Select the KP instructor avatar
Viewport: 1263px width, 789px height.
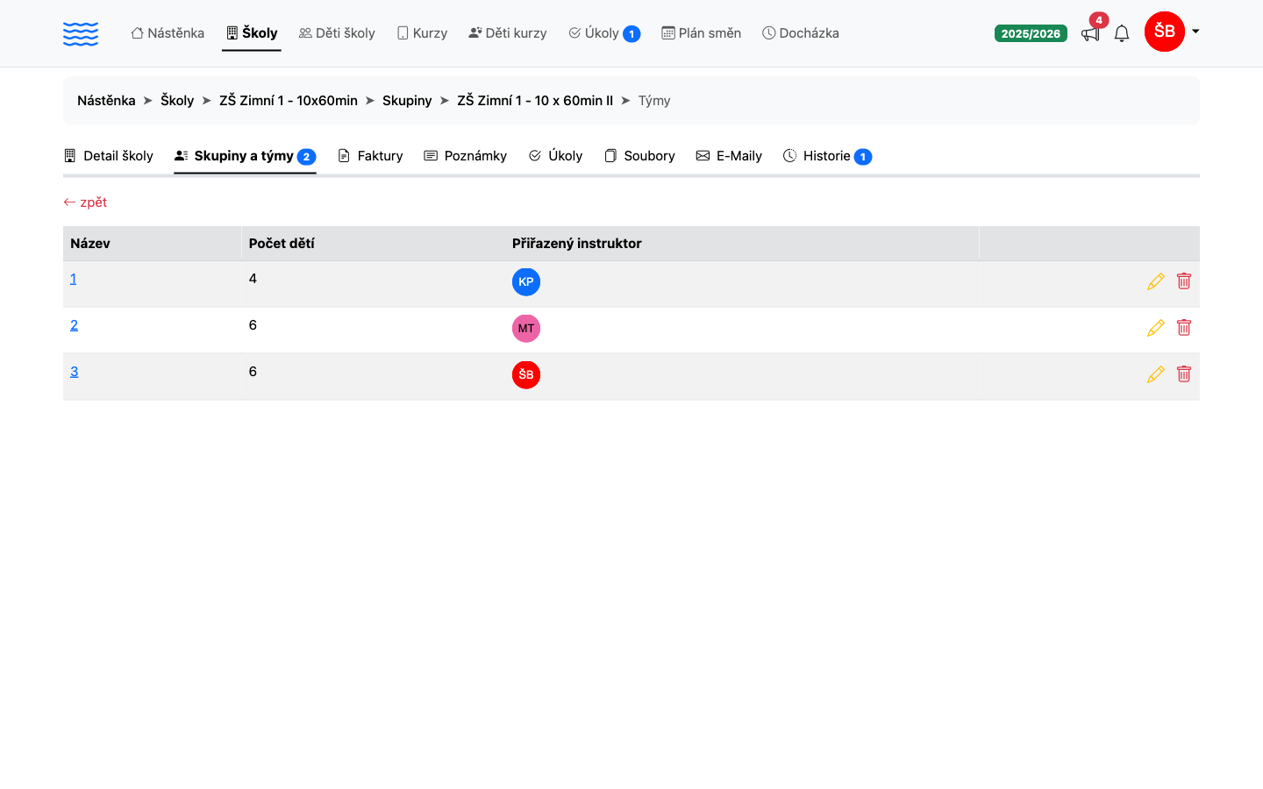[x=526, y=281]
